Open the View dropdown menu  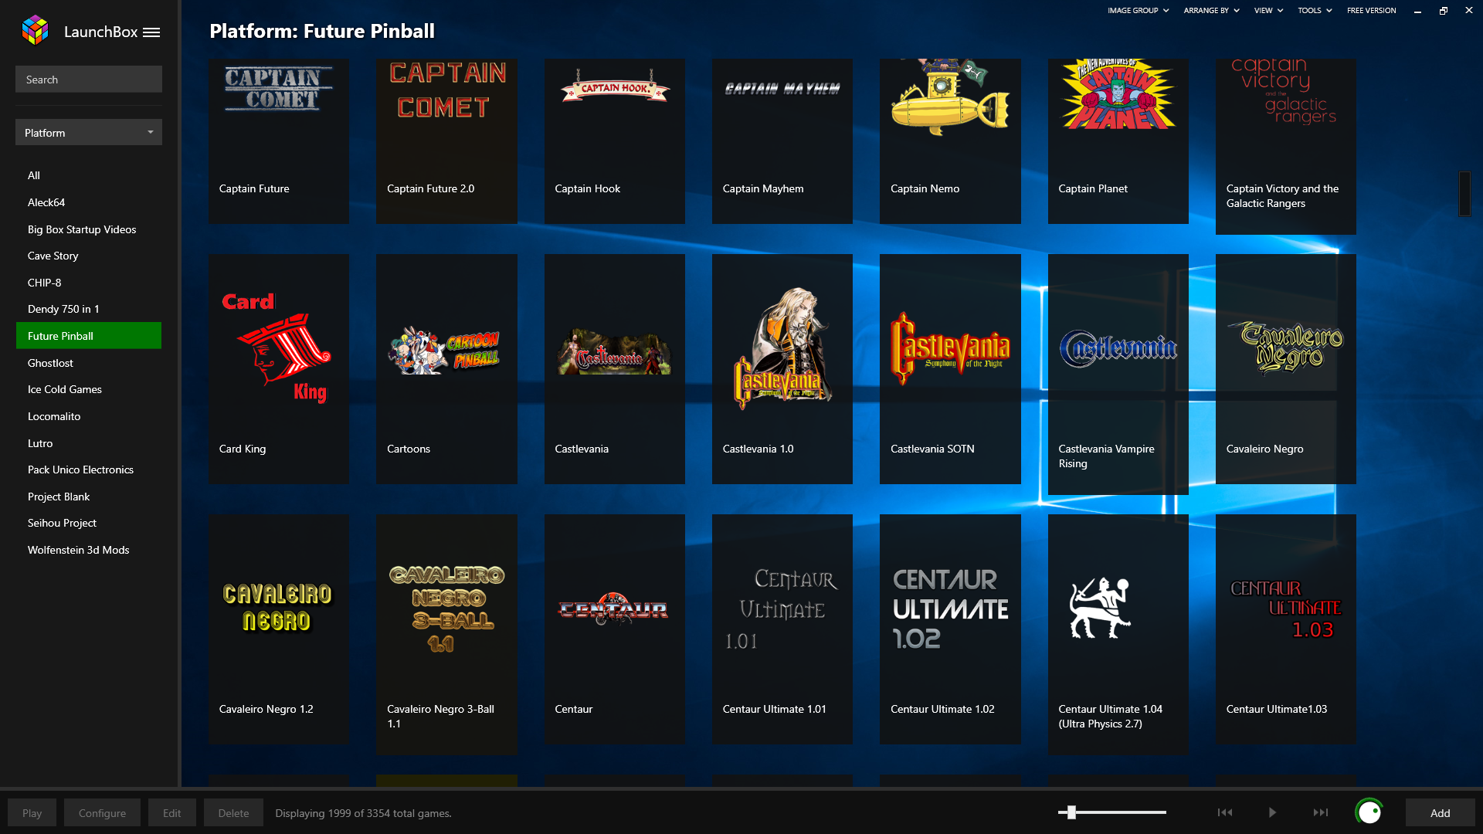1268,11
